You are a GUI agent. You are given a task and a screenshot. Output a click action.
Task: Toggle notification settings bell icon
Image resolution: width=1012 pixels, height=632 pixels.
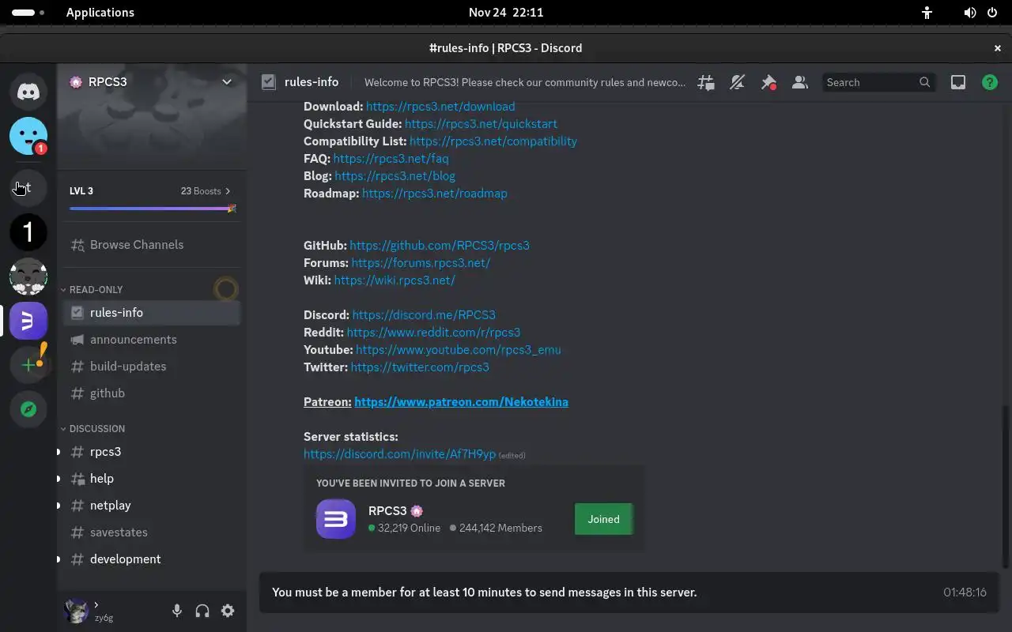pos(737,82)
